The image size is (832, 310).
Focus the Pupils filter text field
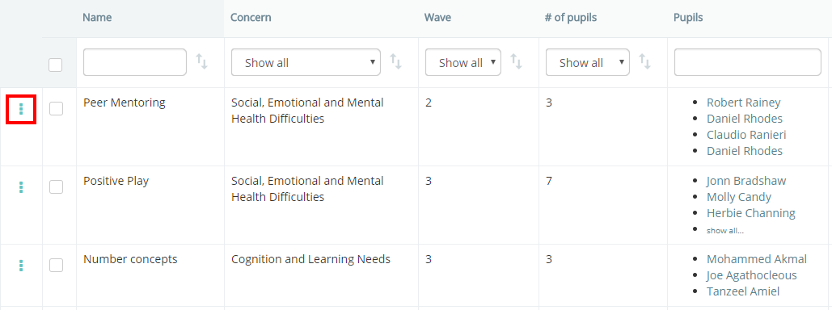click(x=748, y=62)
